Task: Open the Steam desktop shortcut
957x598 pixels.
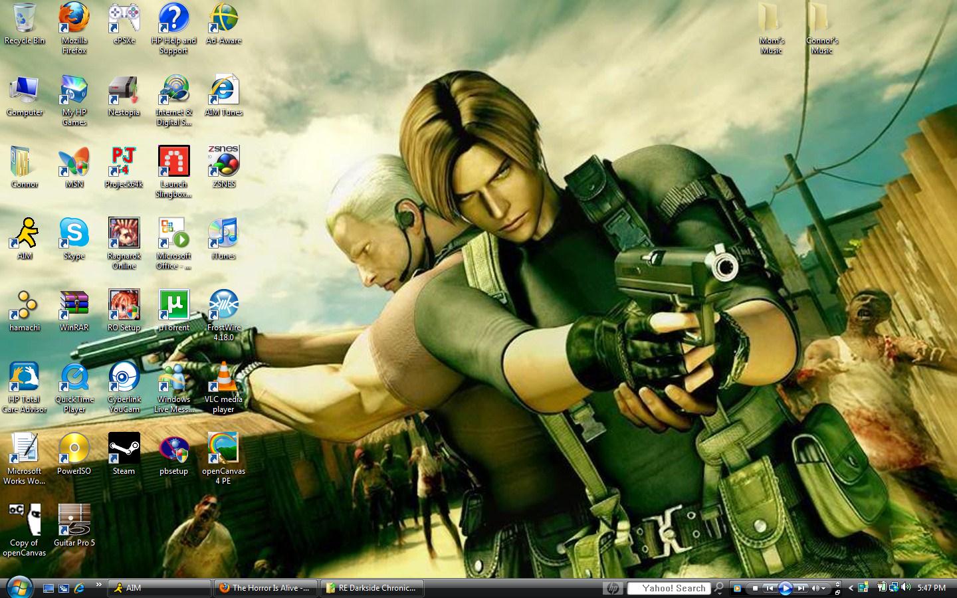Action: pos(124,448)
